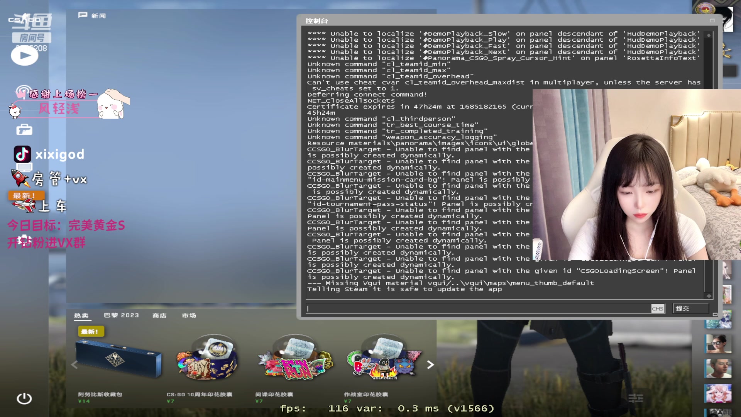Click the ¥14 price label

[x=84, y=401]
